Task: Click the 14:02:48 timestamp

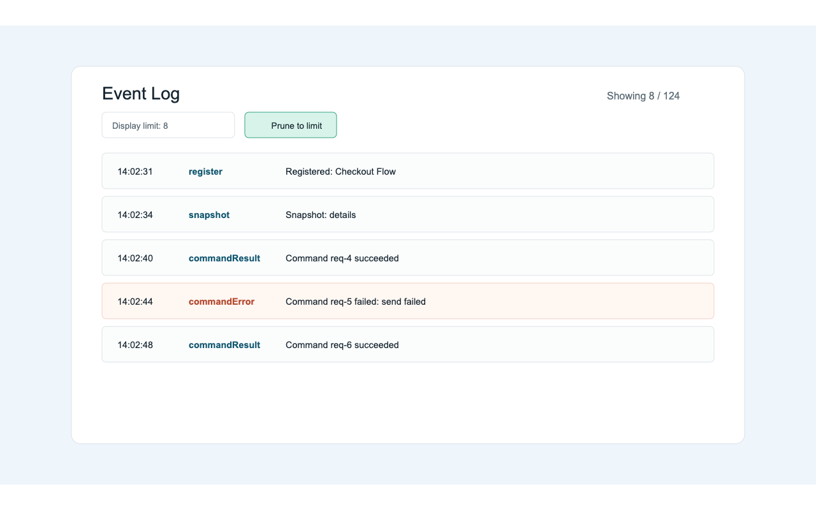Action: click(135, 344)
